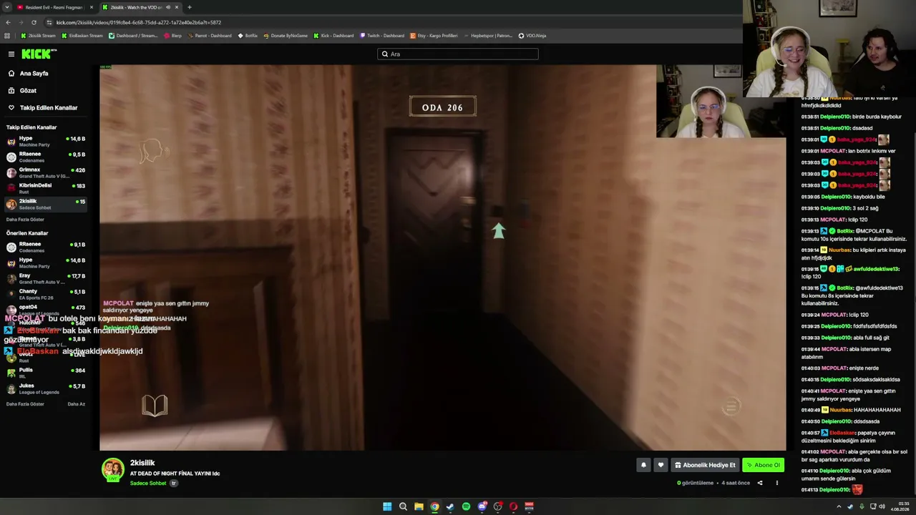Open Opera browser from the taskbar
Image resolution: width=916 pixels, height=515 pixels.
(x=513, y=506)
